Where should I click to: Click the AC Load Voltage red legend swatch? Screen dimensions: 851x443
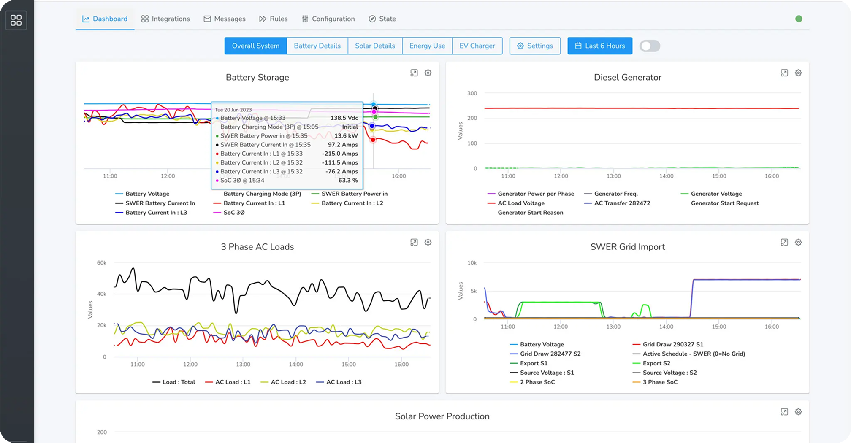point(491,203)
